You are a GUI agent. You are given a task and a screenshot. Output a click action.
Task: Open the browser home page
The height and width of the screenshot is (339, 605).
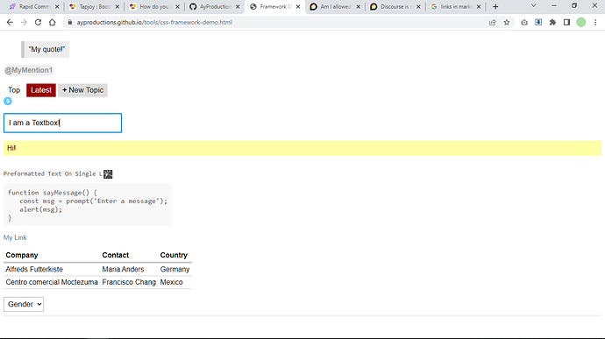pyautogui.click(x=52, y=23)
